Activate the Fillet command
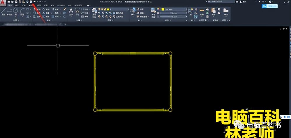The width and height of the screenshot is (291, 138). click(55, 13)
